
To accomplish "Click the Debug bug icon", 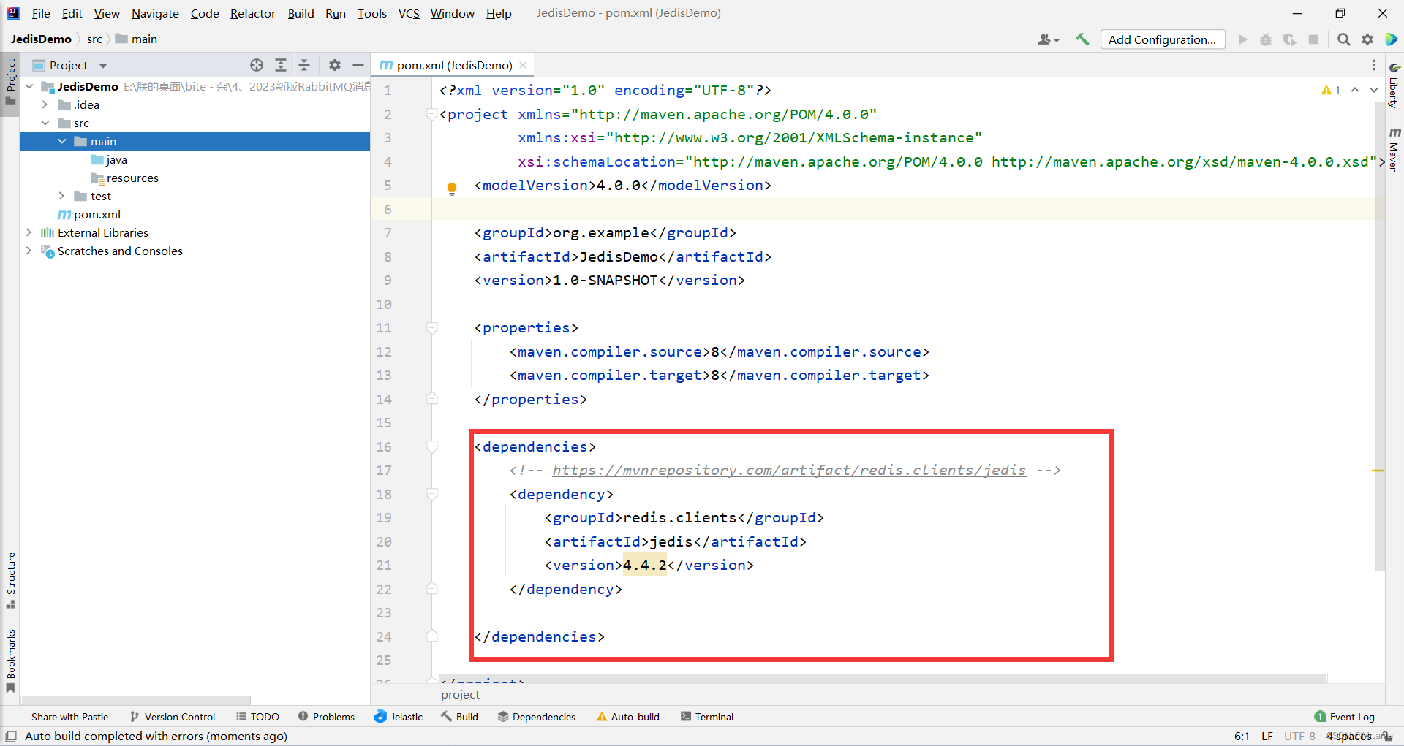I will pos(1266,39).
